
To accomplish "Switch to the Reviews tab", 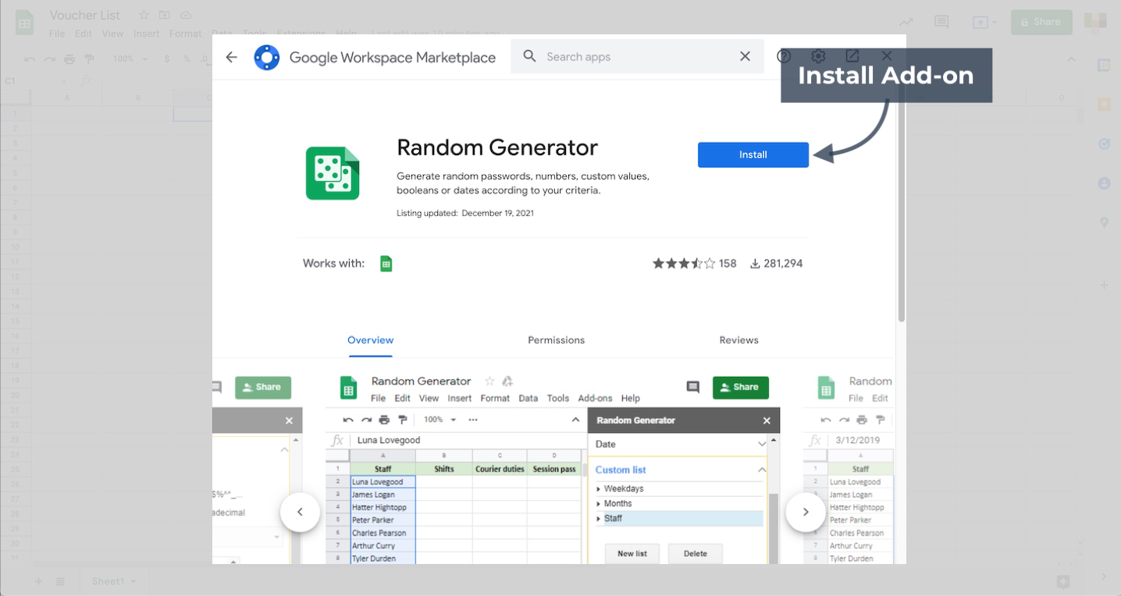I will (x=738, y=340).
